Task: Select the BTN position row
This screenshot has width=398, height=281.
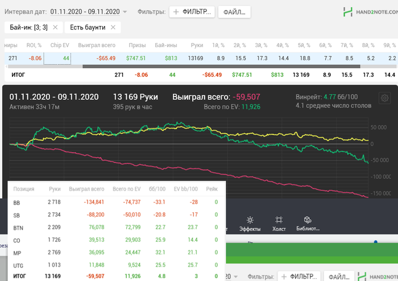Action: pyautogui.click(x=117, y=227)
